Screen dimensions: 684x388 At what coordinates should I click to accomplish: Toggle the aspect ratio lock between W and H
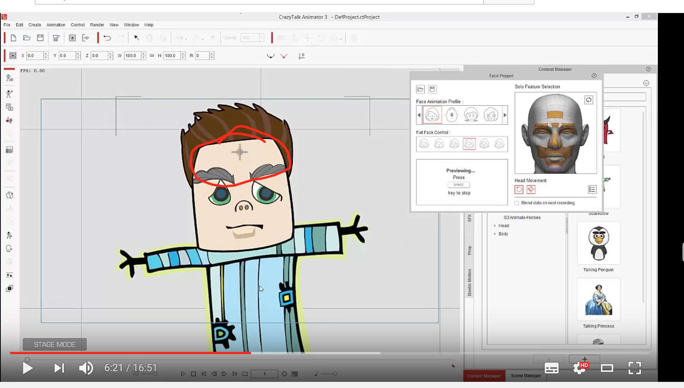152,56
